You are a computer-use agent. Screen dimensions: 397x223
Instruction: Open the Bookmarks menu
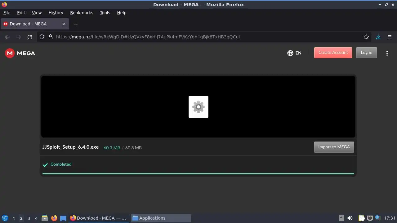[x=82, y=13]
